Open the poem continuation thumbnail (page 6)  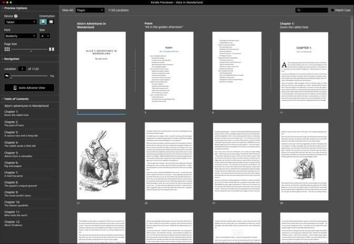(237, 71)
